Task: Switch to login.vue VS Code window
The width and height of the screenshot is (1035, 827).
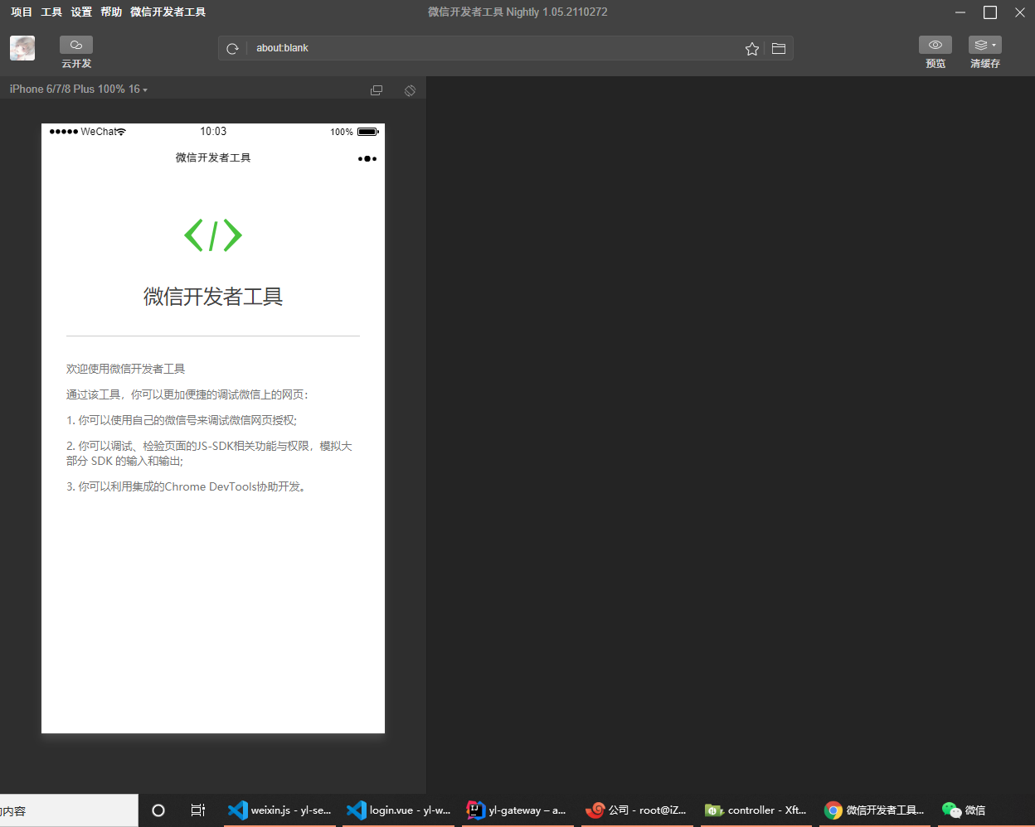Action: [399, 810]
